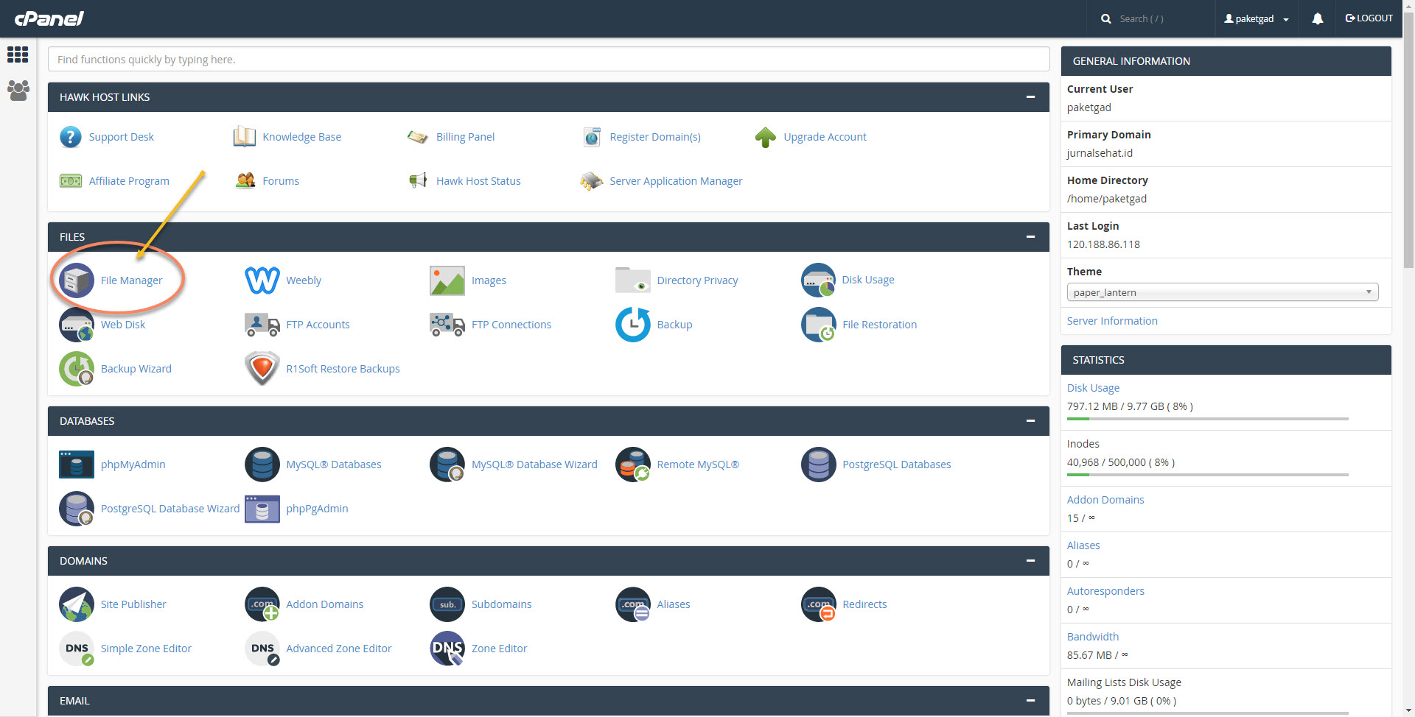Image resolution: width=1415 pixels, height=717 pixels.
Task: Click the Weebly icon
Action: point(262,280)
